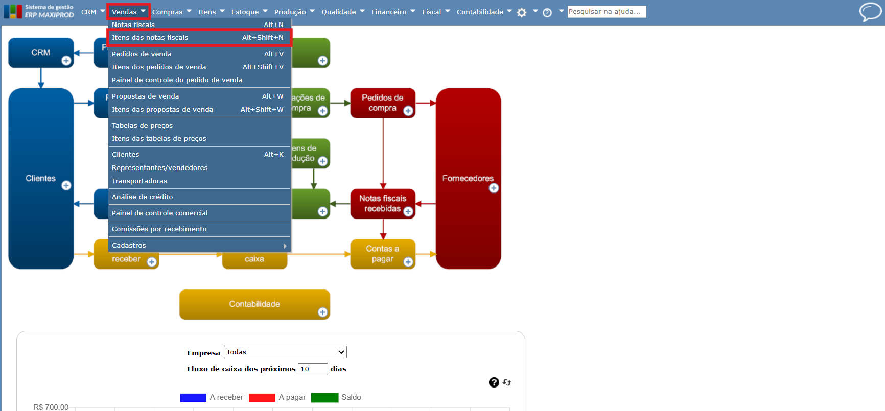Click the plus icon on CRM block

[66, 61]
